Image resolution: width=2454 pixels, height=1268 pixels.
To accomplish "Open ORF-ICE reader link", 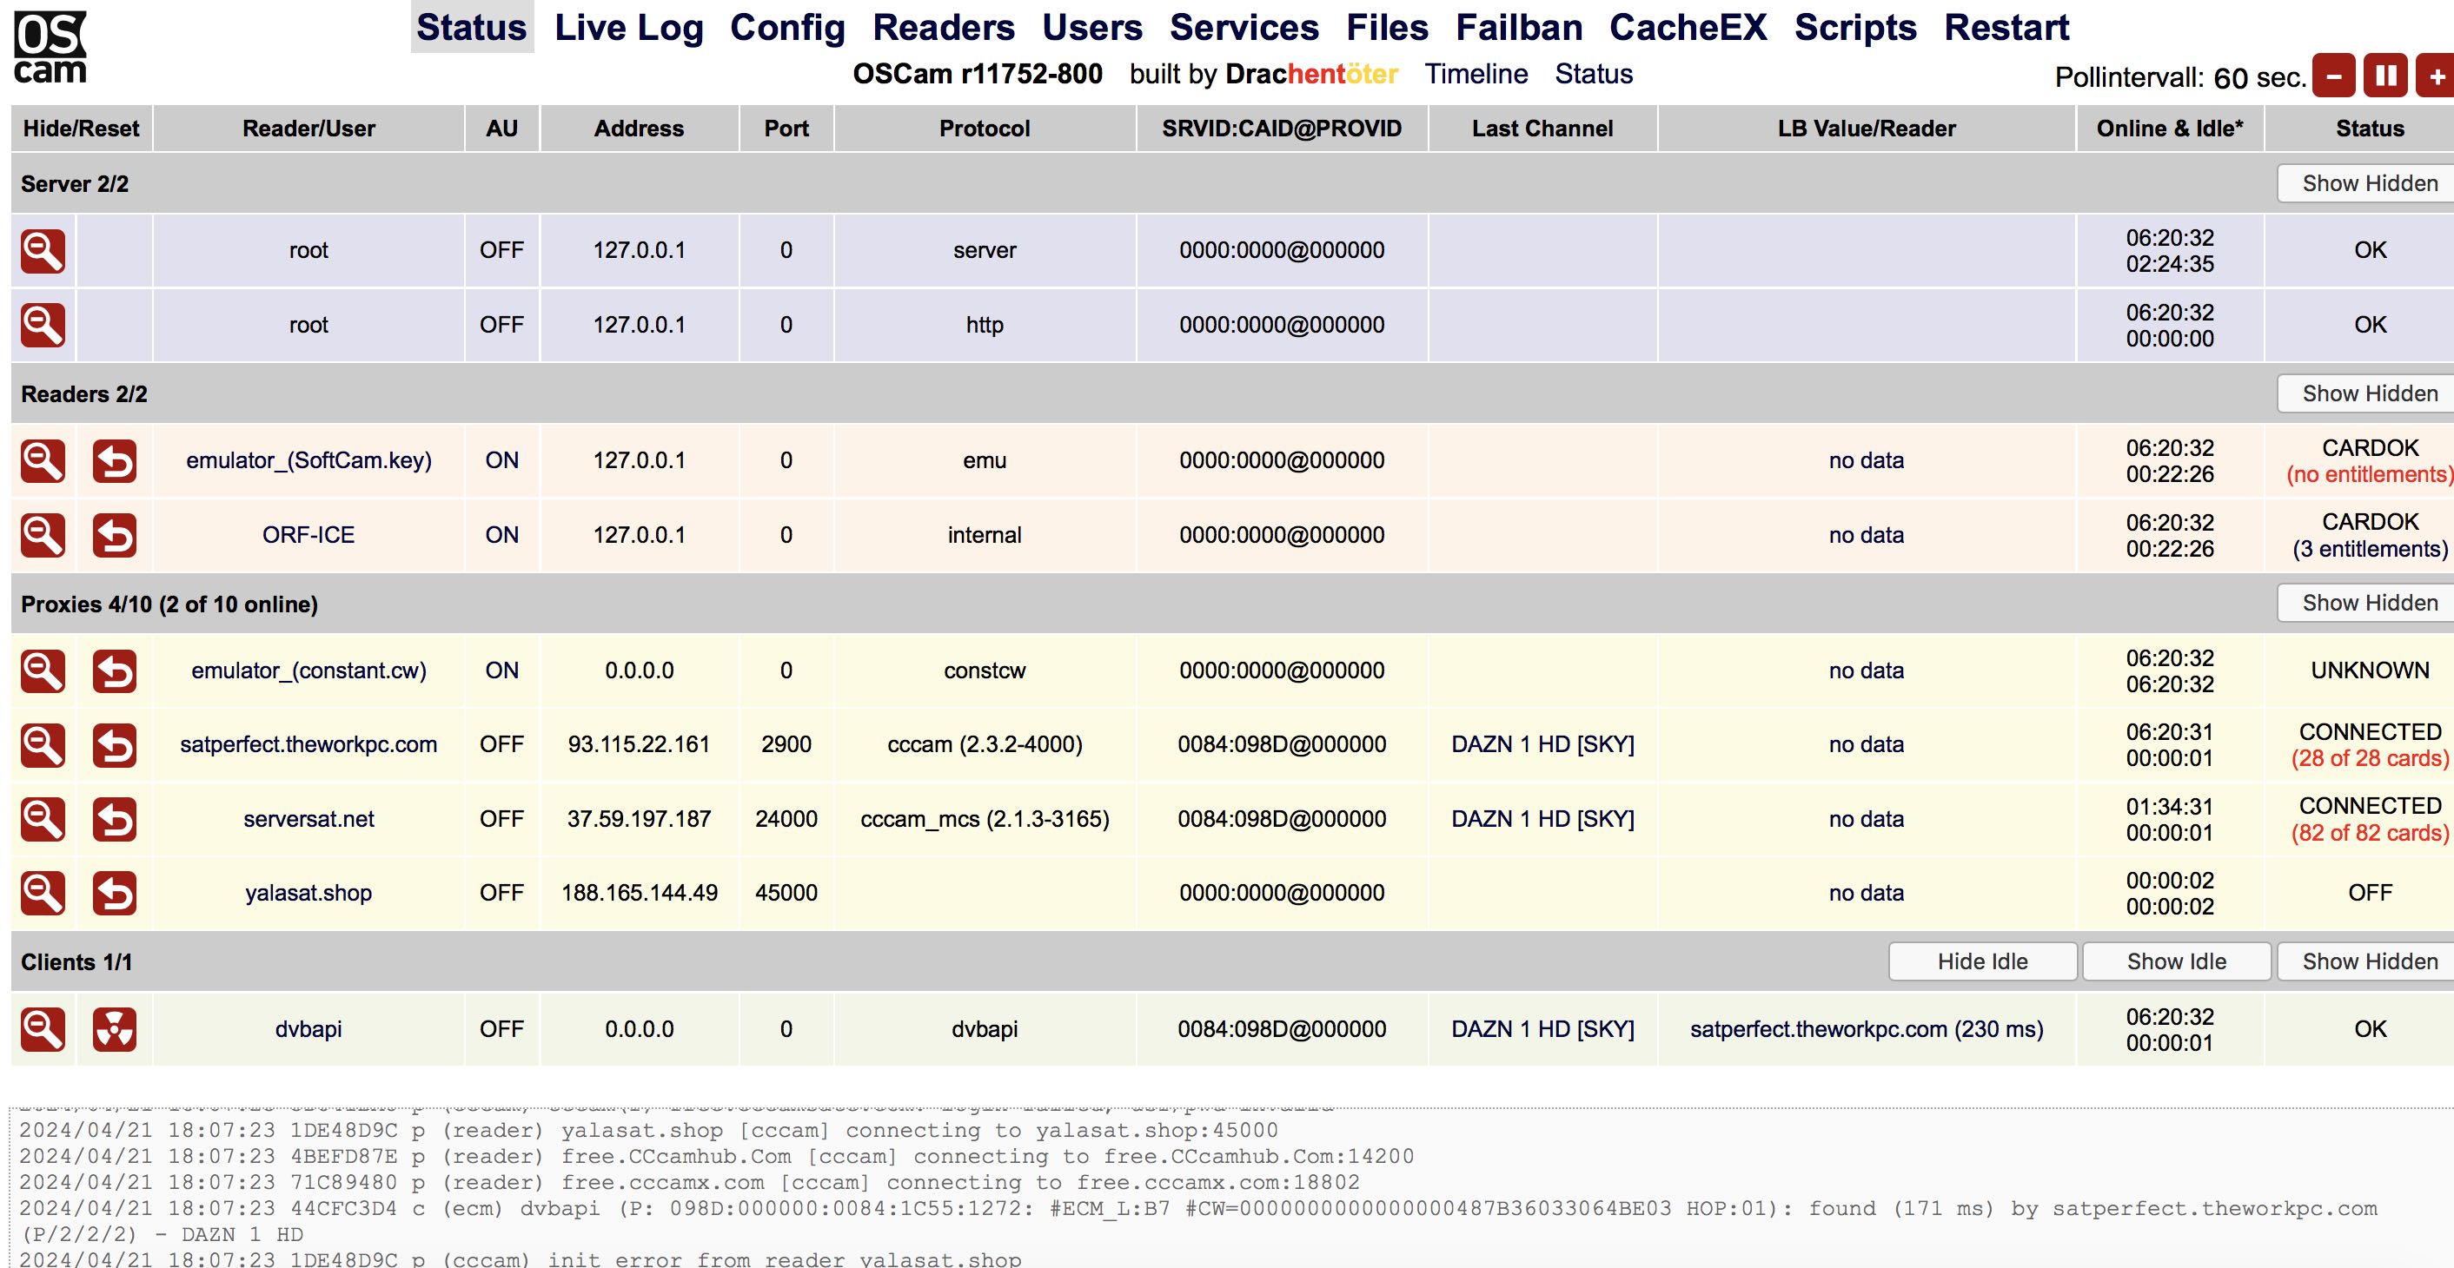I will 308,535.
